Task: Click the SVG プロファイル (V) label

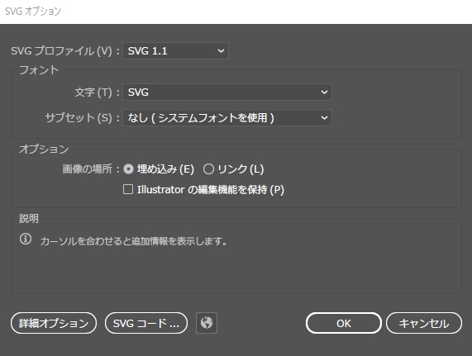Action: (61, 51)
